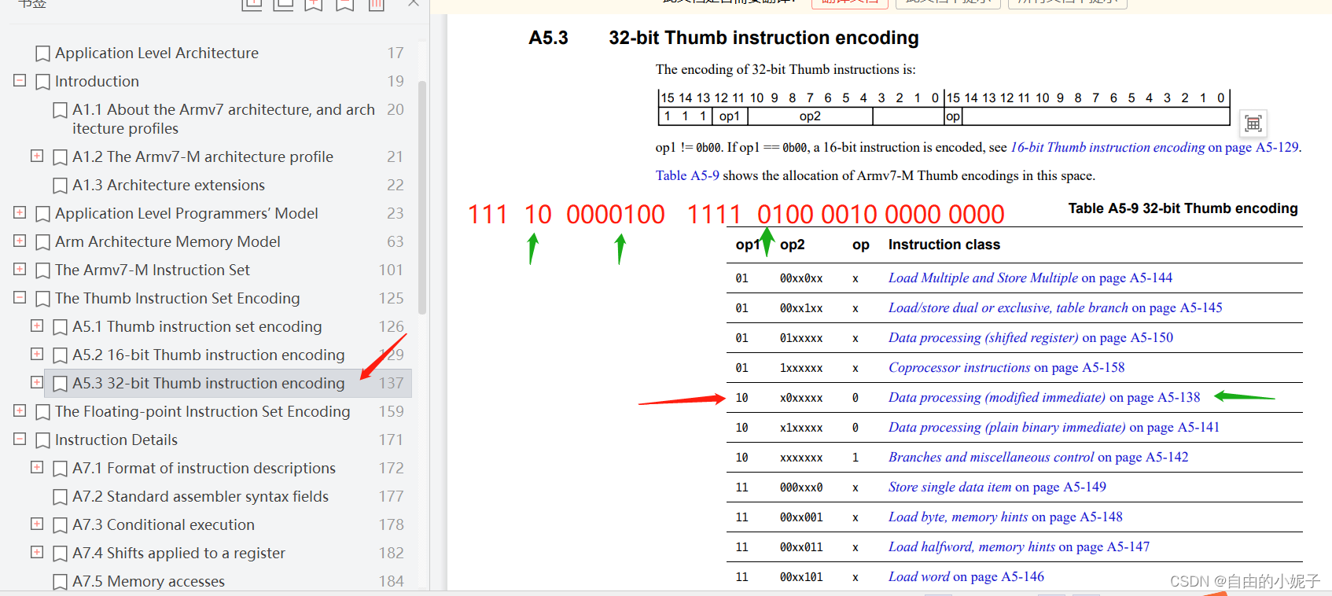Click the heading '32-bit Thumb instruction encoding'
1332x596 pixels.
[764, 38]
